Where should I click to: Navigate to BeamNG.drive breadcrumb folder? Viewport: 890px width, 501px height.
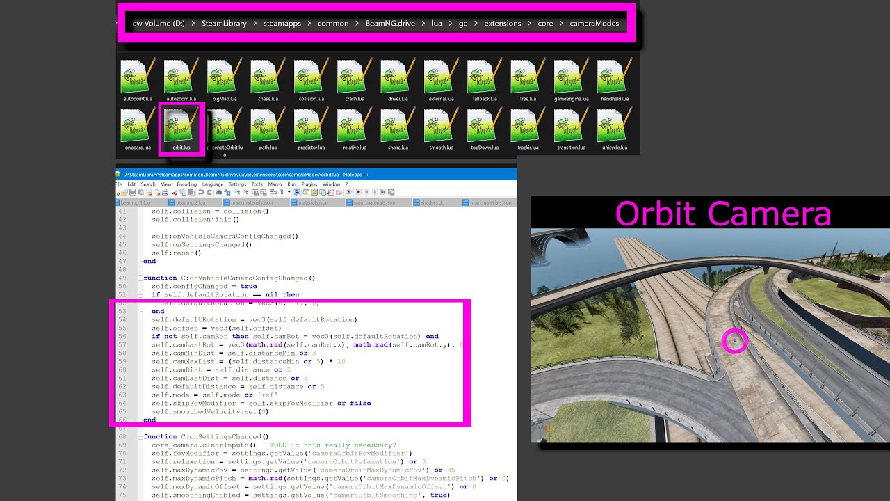tap(390, 23)
